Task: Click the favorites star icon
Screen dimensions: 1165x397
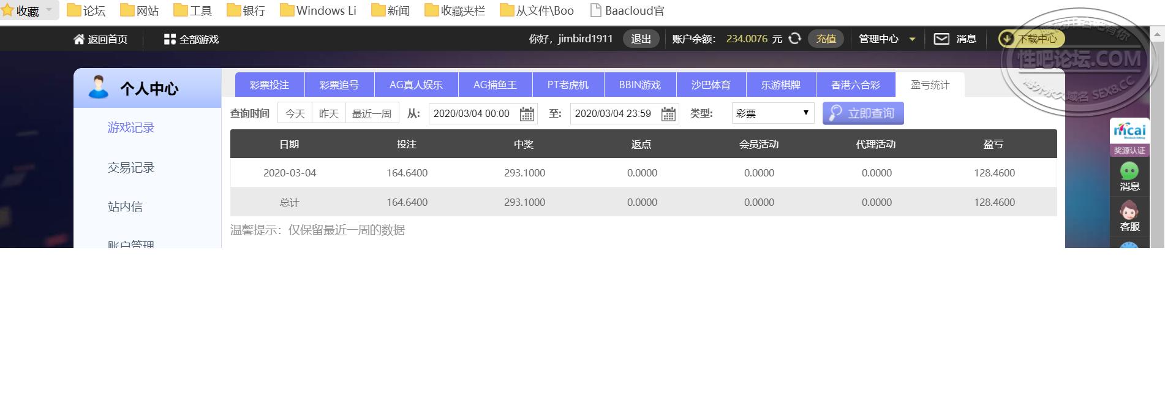Action: (7, 10)
